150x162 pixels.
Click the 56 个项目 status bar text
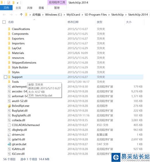coord(9,159)
